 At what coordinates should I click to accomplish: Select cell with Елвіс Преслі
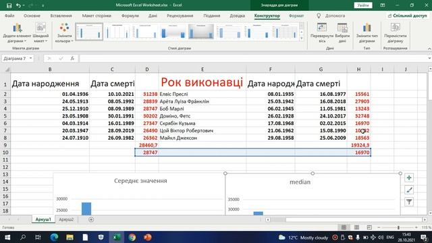click(202, 94)
